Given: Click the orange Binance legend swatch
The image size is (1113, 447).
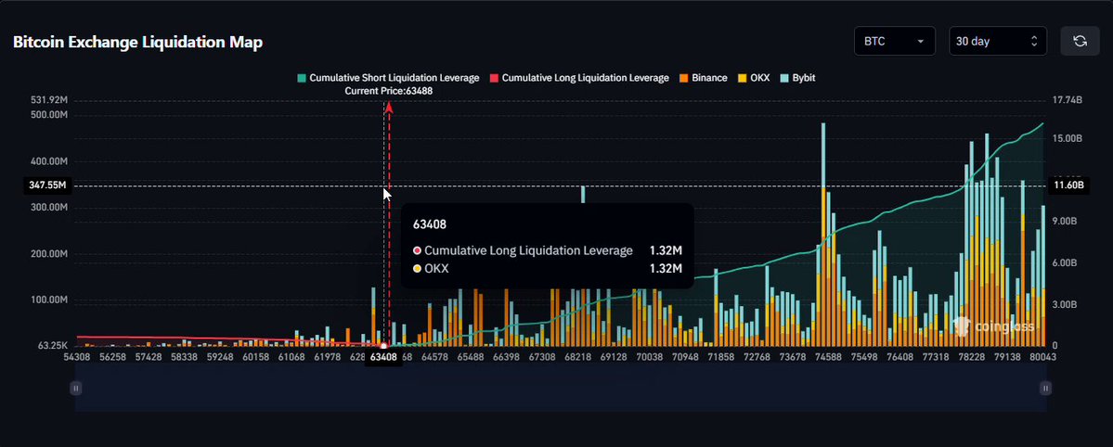Looking at the screenshot, I should [683, 78].
